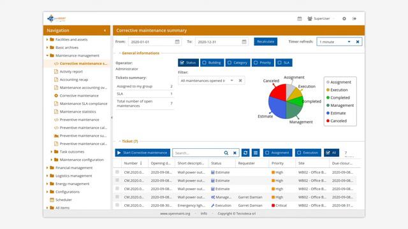Image resolution: width=408 pixels, height=229 pixels.
Task: Toggle the Building checkbox button
Action: pyautogui.click(x=212, y=62)
